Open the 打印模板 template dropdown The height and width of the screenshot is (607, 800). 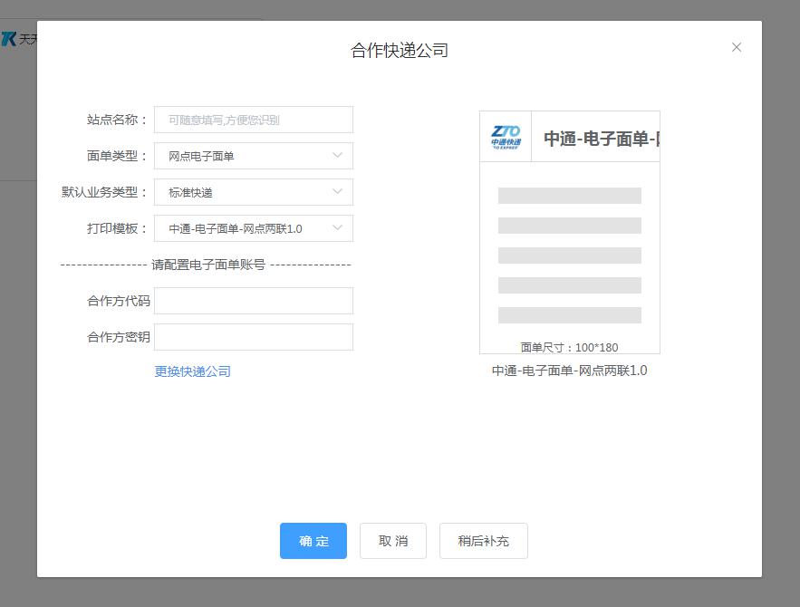pyautogui.click(x=254, y=228)
